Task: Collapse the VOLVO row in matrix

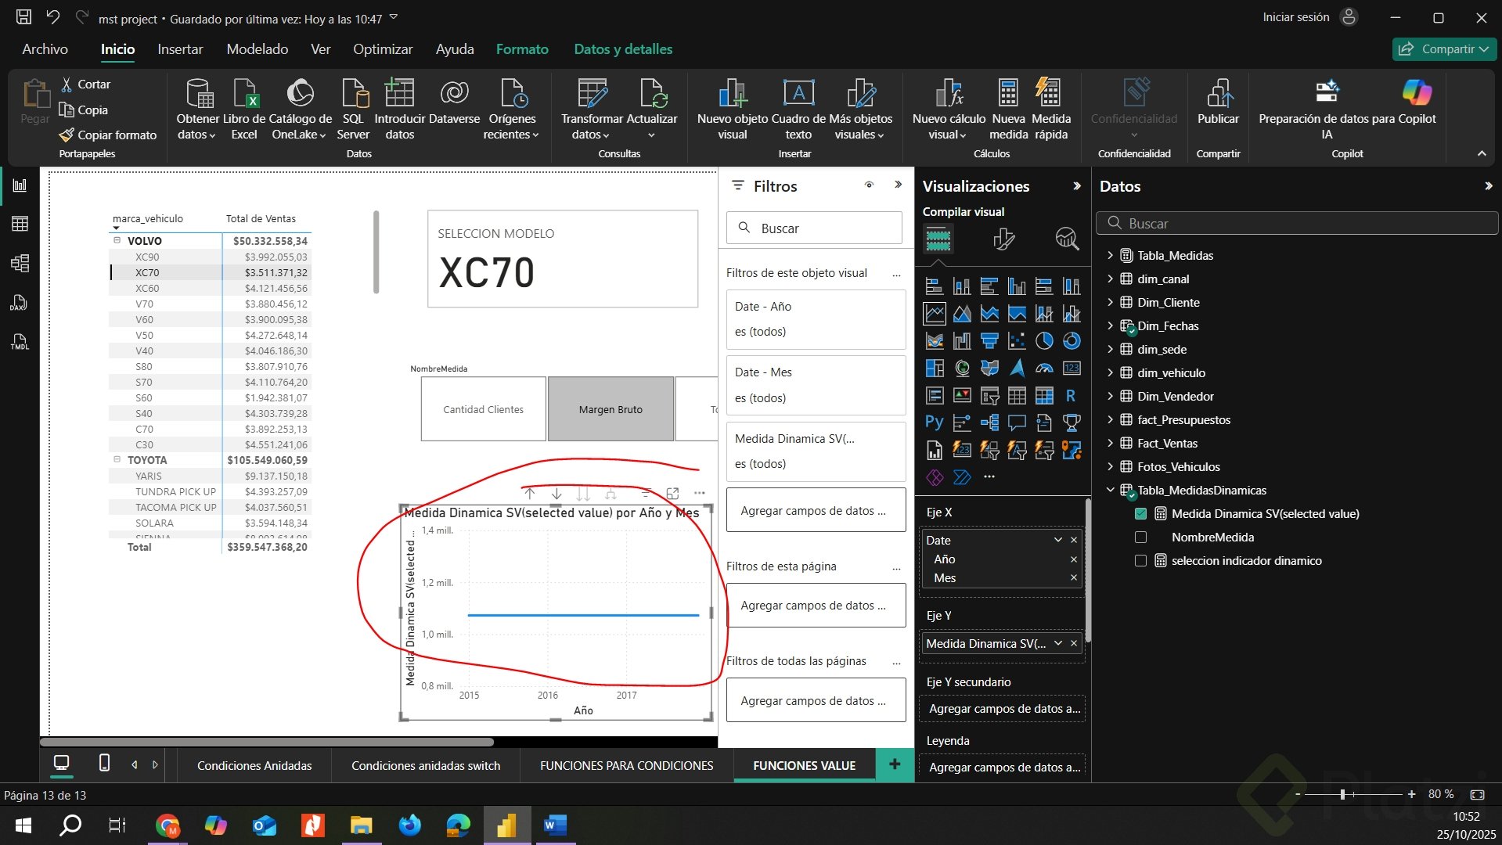Action: point(117,241)
